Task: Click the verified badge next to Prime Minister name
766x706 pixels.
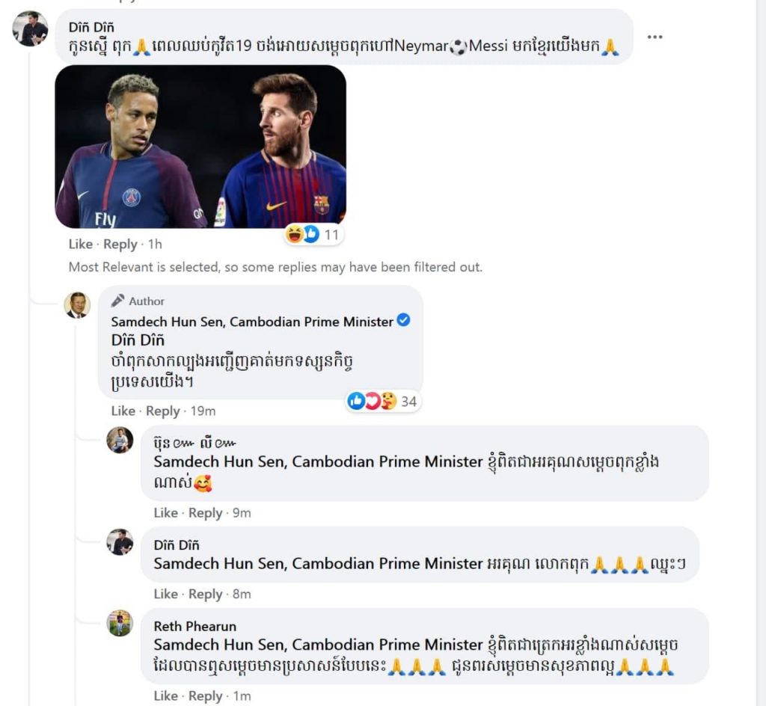Action: (403, 321)
